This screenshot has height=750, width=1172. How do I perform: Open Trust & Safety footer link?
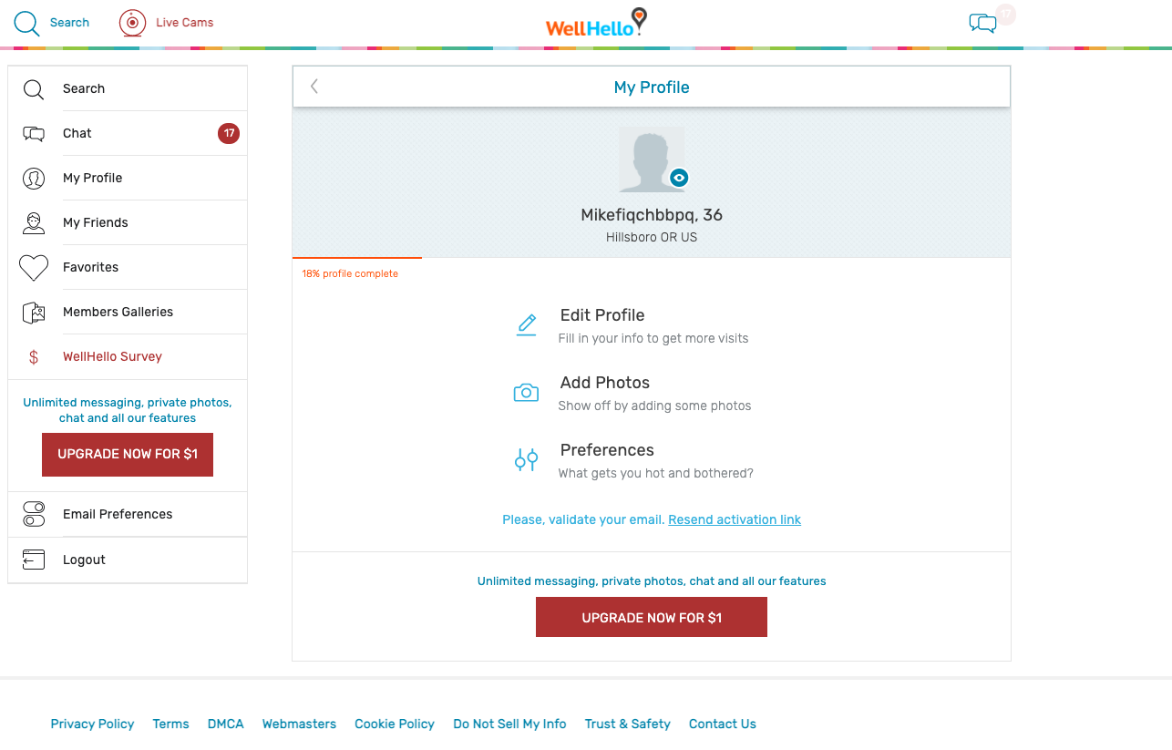[628, 724]
